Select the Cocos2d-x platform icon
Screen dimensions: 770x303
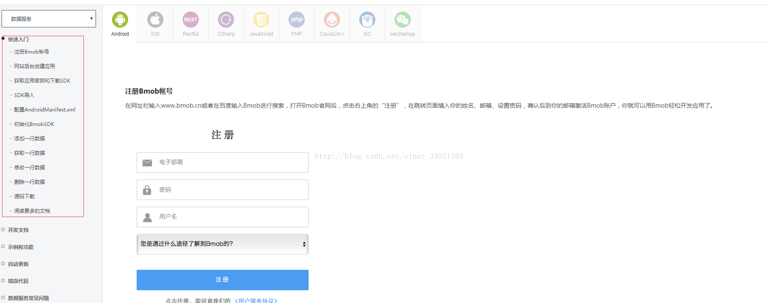(332, 20)
